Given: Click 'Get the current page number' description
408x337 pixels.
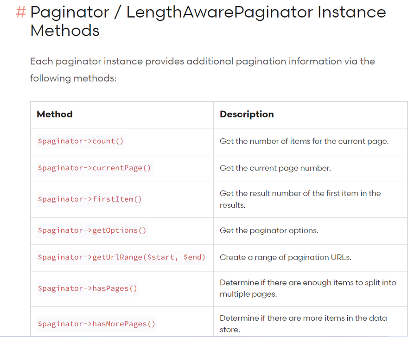Looking at the screenshot, I should point(275,168).
